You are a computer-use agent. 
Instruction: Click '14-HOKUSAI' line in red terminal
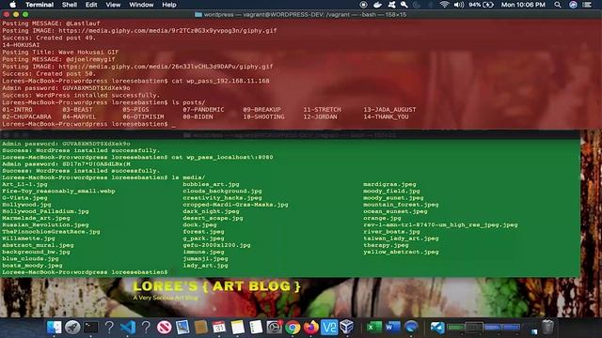pyautogui.click(x=21, y=45)
